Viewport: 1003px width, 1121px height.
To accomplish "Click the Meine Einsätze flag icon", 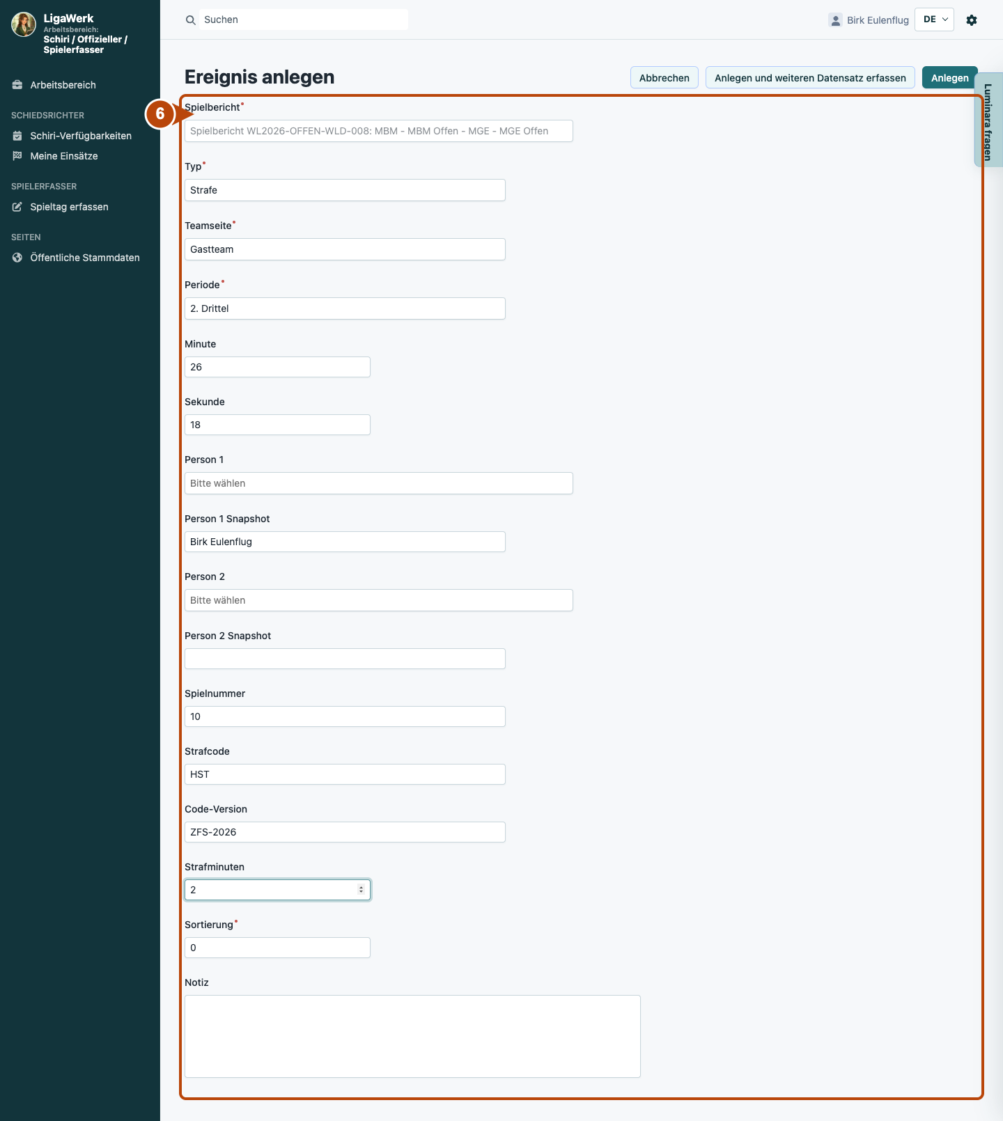I will (x=17, y=156).
